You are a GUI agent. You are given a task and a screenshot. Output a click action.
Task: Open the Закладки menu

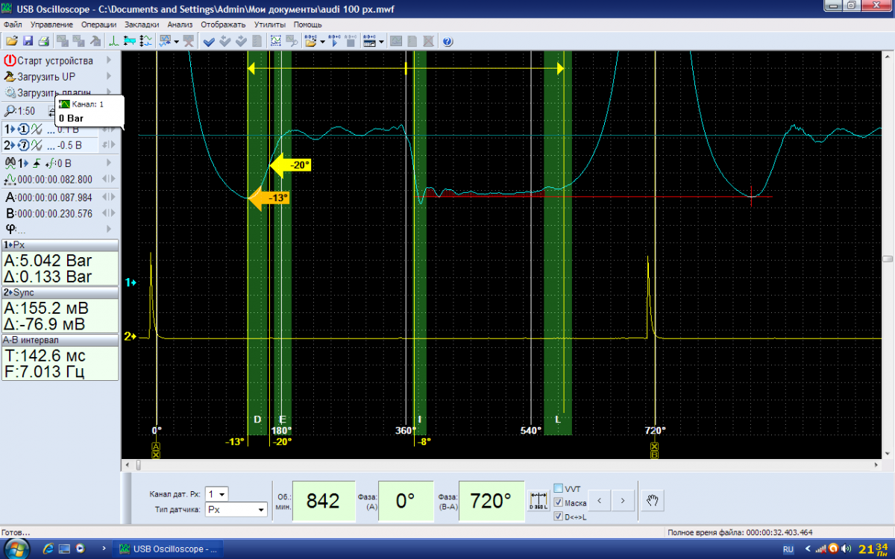[x=142, y=25]
